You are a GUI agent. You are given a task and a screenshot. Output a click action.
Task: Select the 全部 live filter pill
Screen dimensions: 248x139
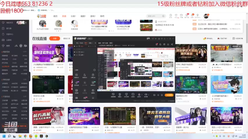coord(55,38)
